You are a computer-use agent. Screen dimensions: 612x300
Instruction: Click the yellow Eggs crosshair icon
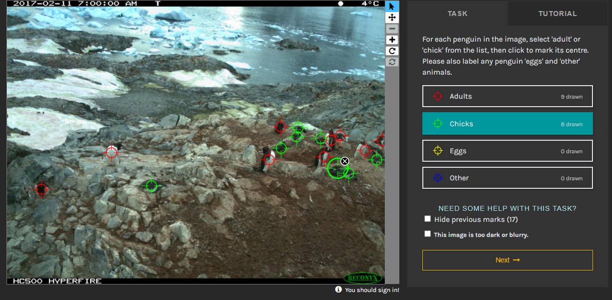click(x=438, y=151)
